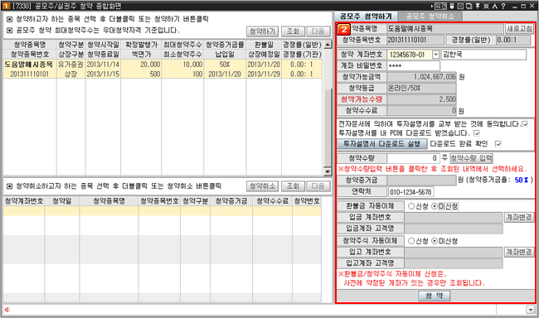Click the speaker icon in bottom status bar
Viewport: 539px width, 318px height.
(7, 310)
